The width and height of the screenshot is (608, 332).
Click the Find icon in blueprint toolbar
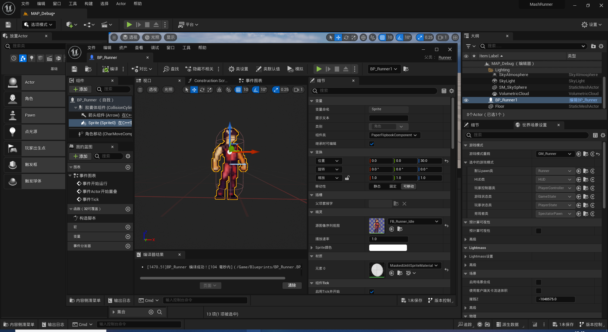point(171,69)
